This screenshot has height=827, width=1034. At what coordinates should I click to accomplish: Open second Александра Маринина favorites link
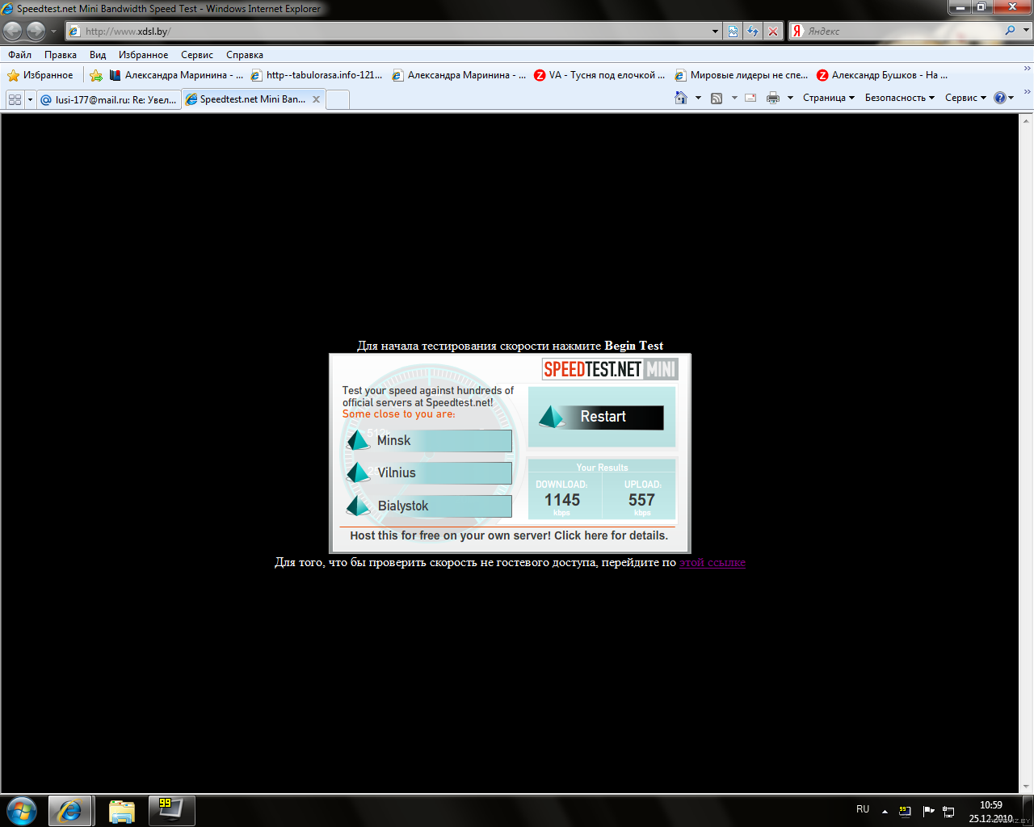[x=459, y=75]
